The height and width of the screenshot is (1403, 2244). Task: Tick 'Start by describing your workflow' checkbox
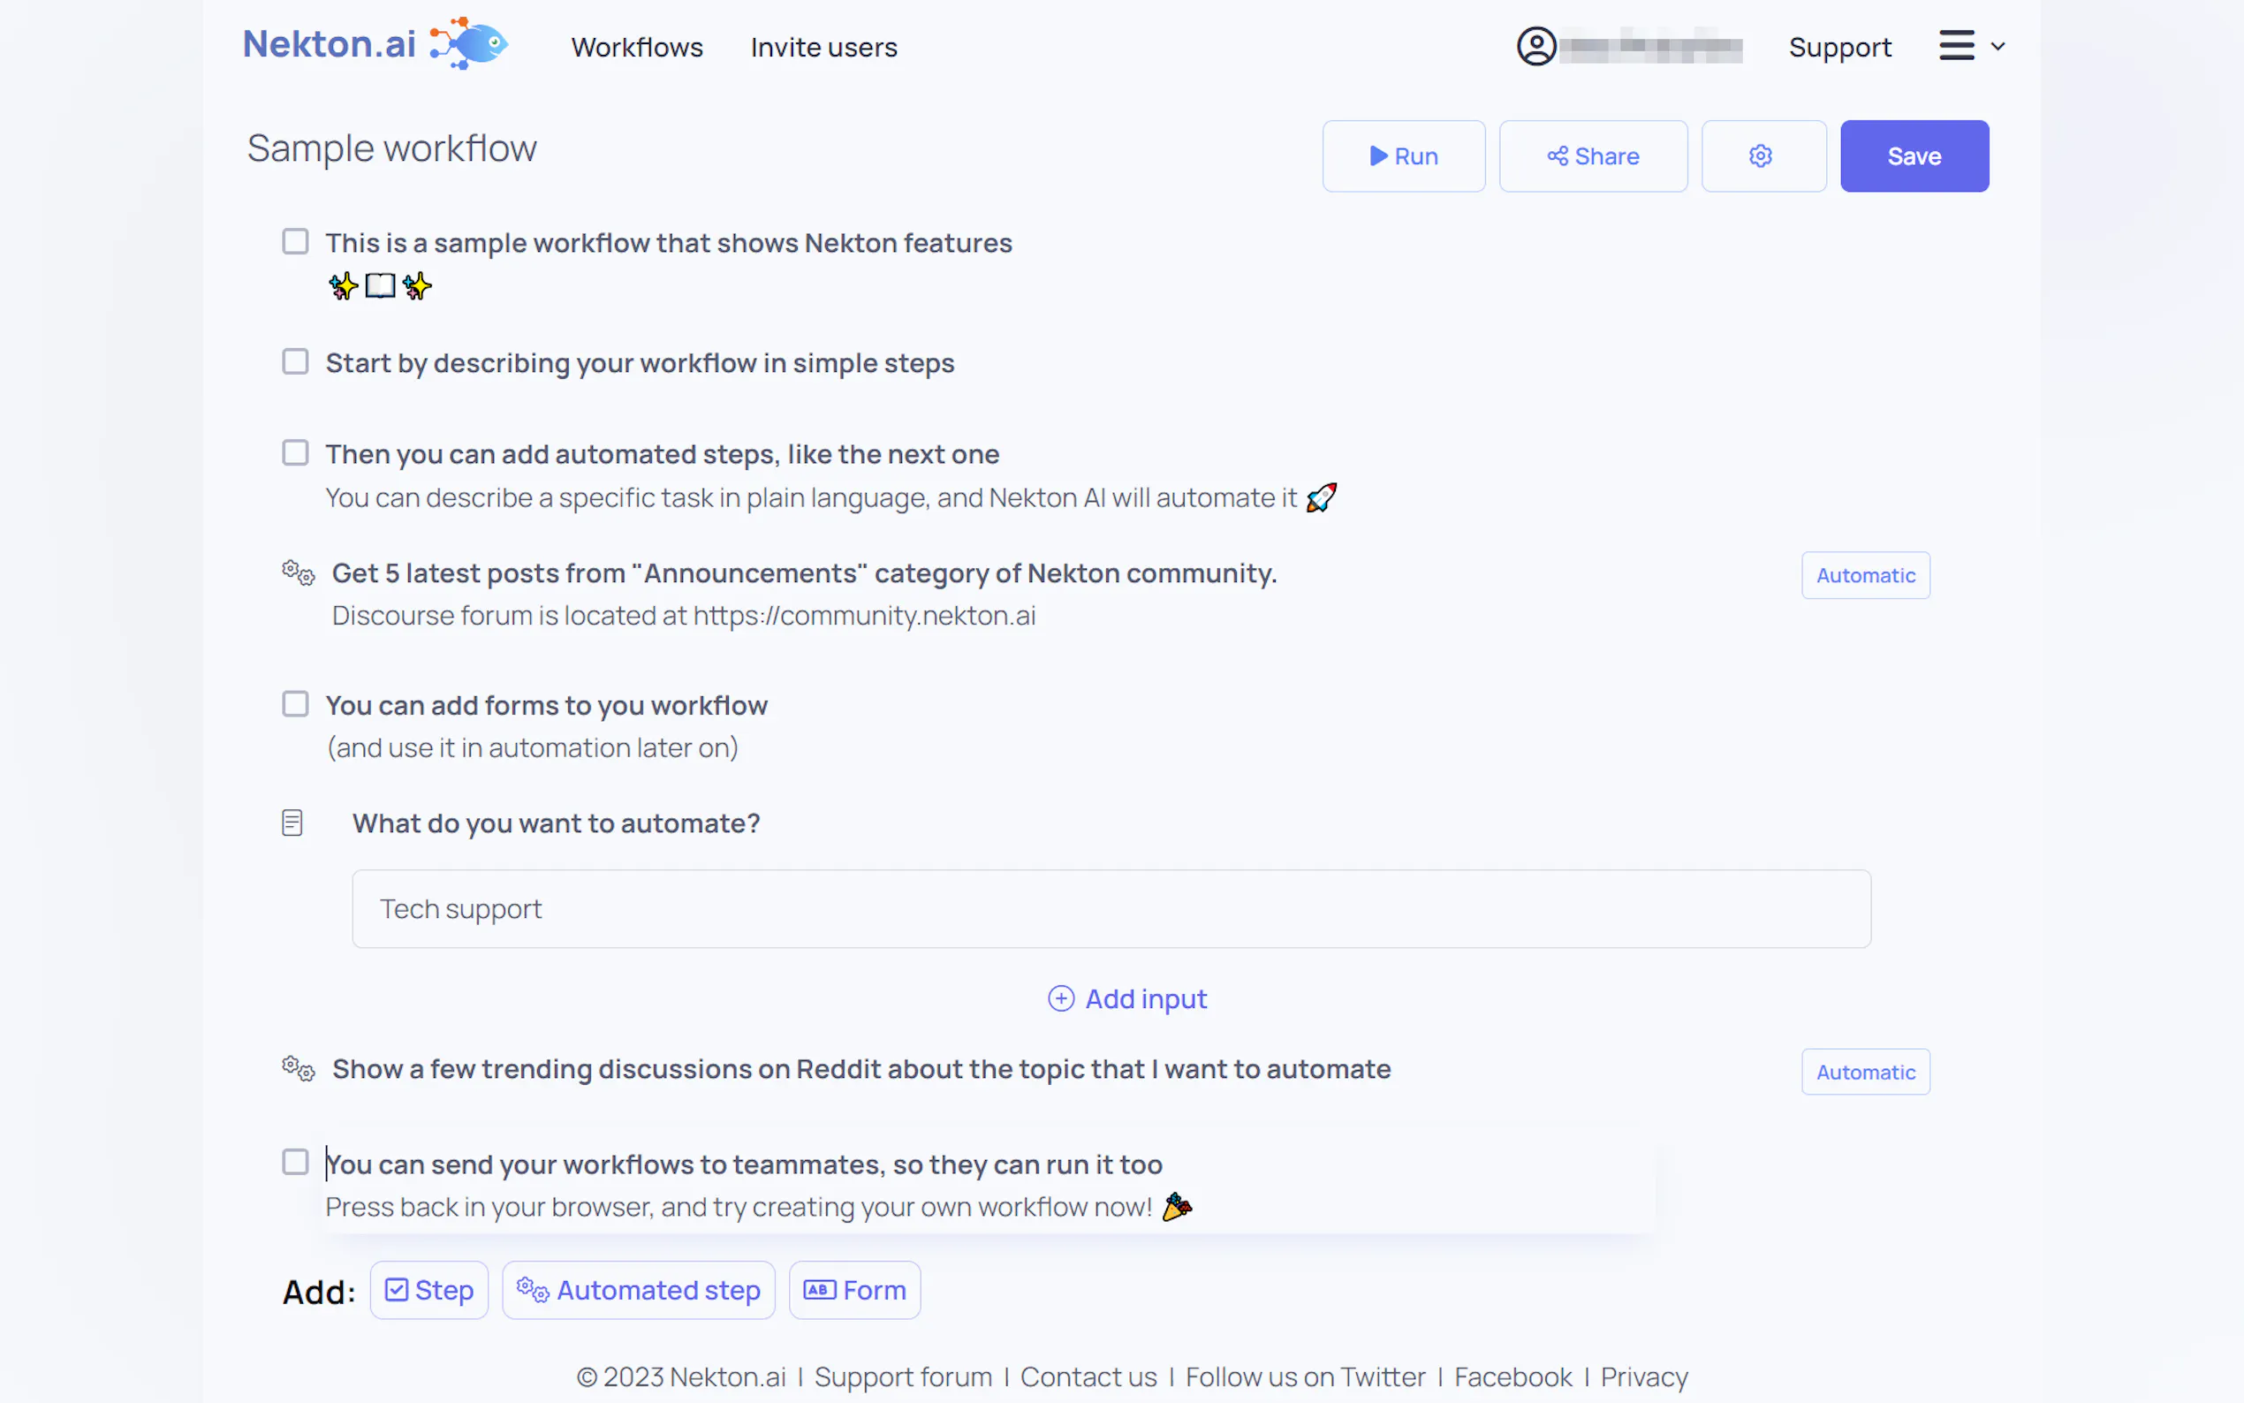click(295, 362)
